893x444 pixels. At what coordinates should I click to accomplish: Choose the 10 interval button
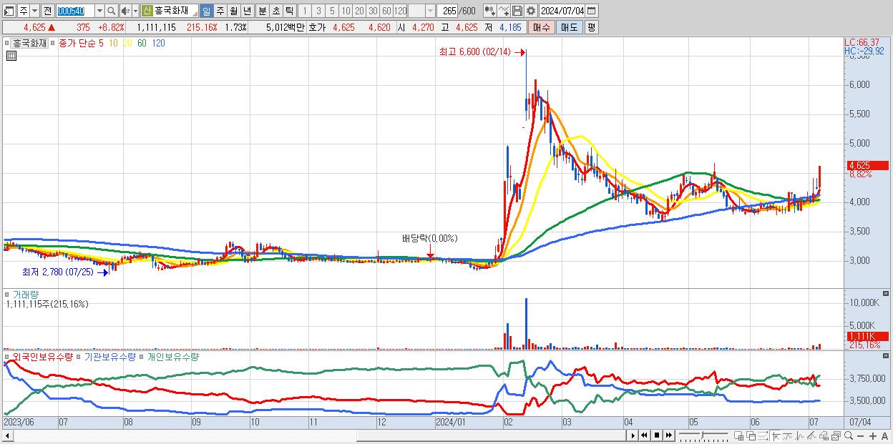(x=346, y=11)
